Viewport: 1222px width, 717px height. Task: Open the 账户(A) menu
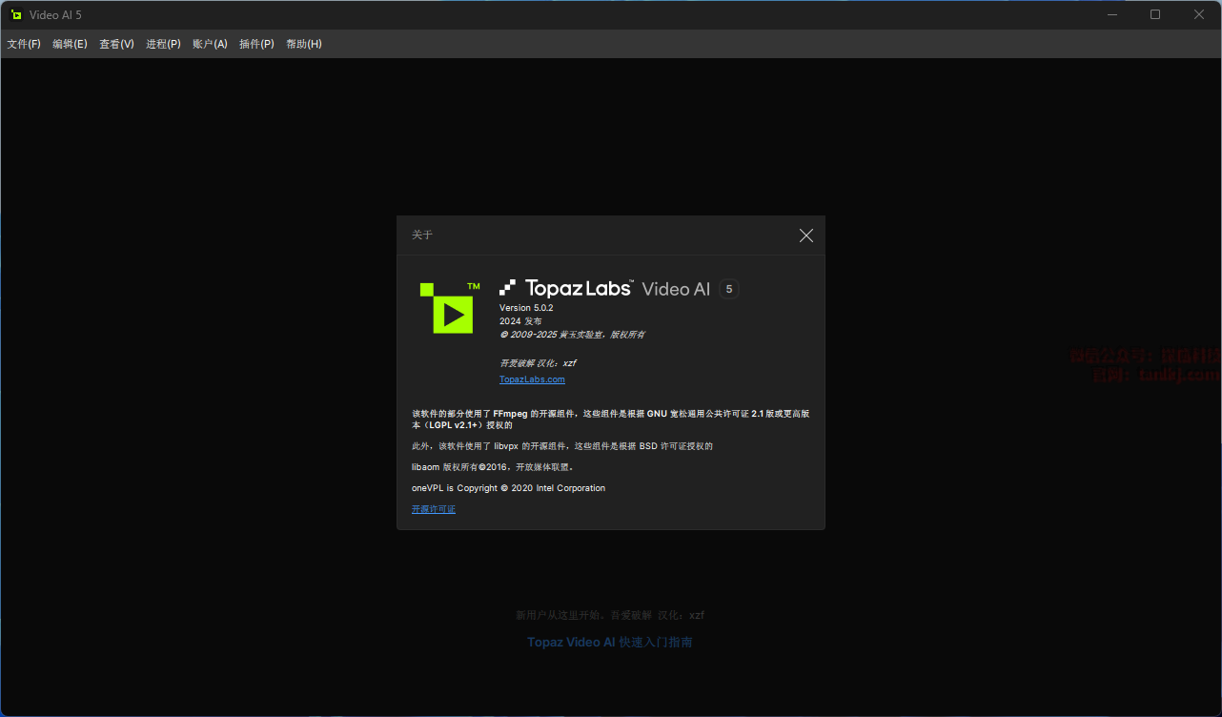click(210, 44)
